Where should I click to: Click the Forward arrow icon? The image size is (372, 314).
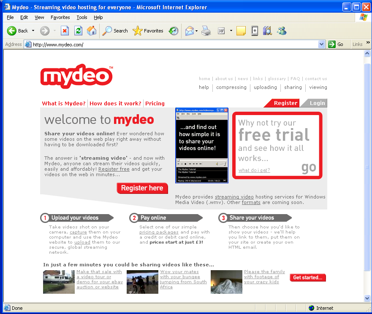45,31
